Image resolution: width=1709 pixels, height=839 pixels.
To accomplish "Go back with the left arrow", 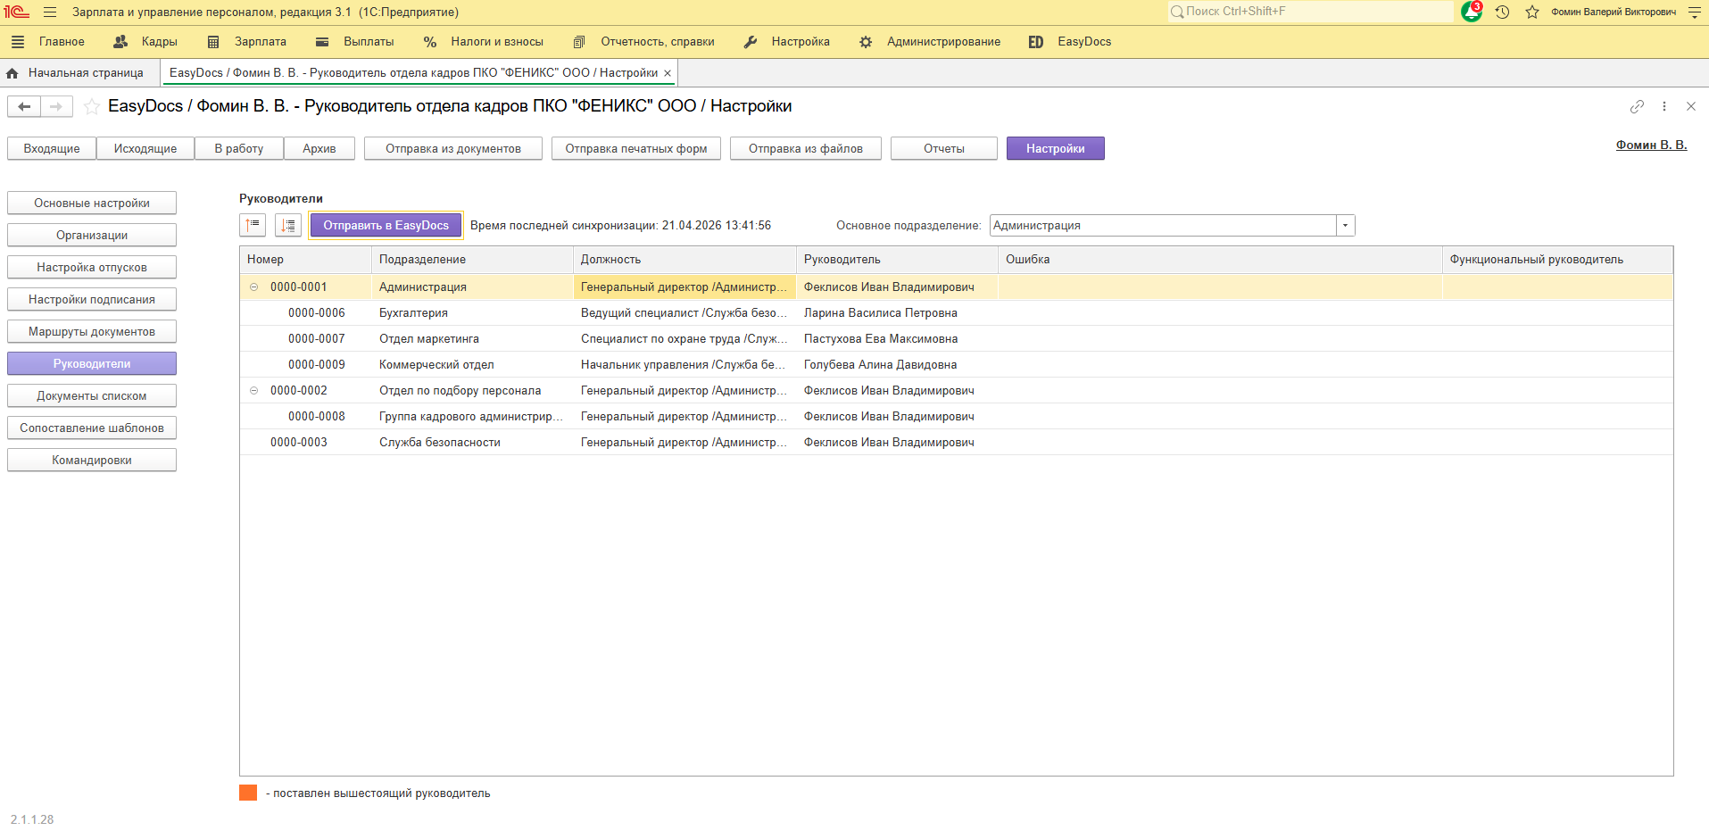I will click(x=24, y=106).
